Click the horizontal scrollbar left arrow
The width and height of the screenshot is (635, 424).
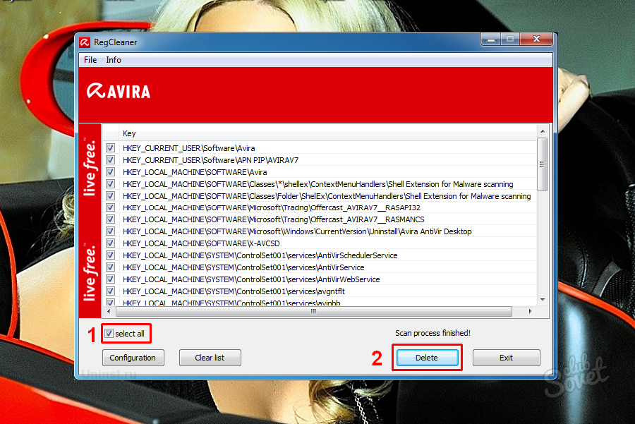109,311
